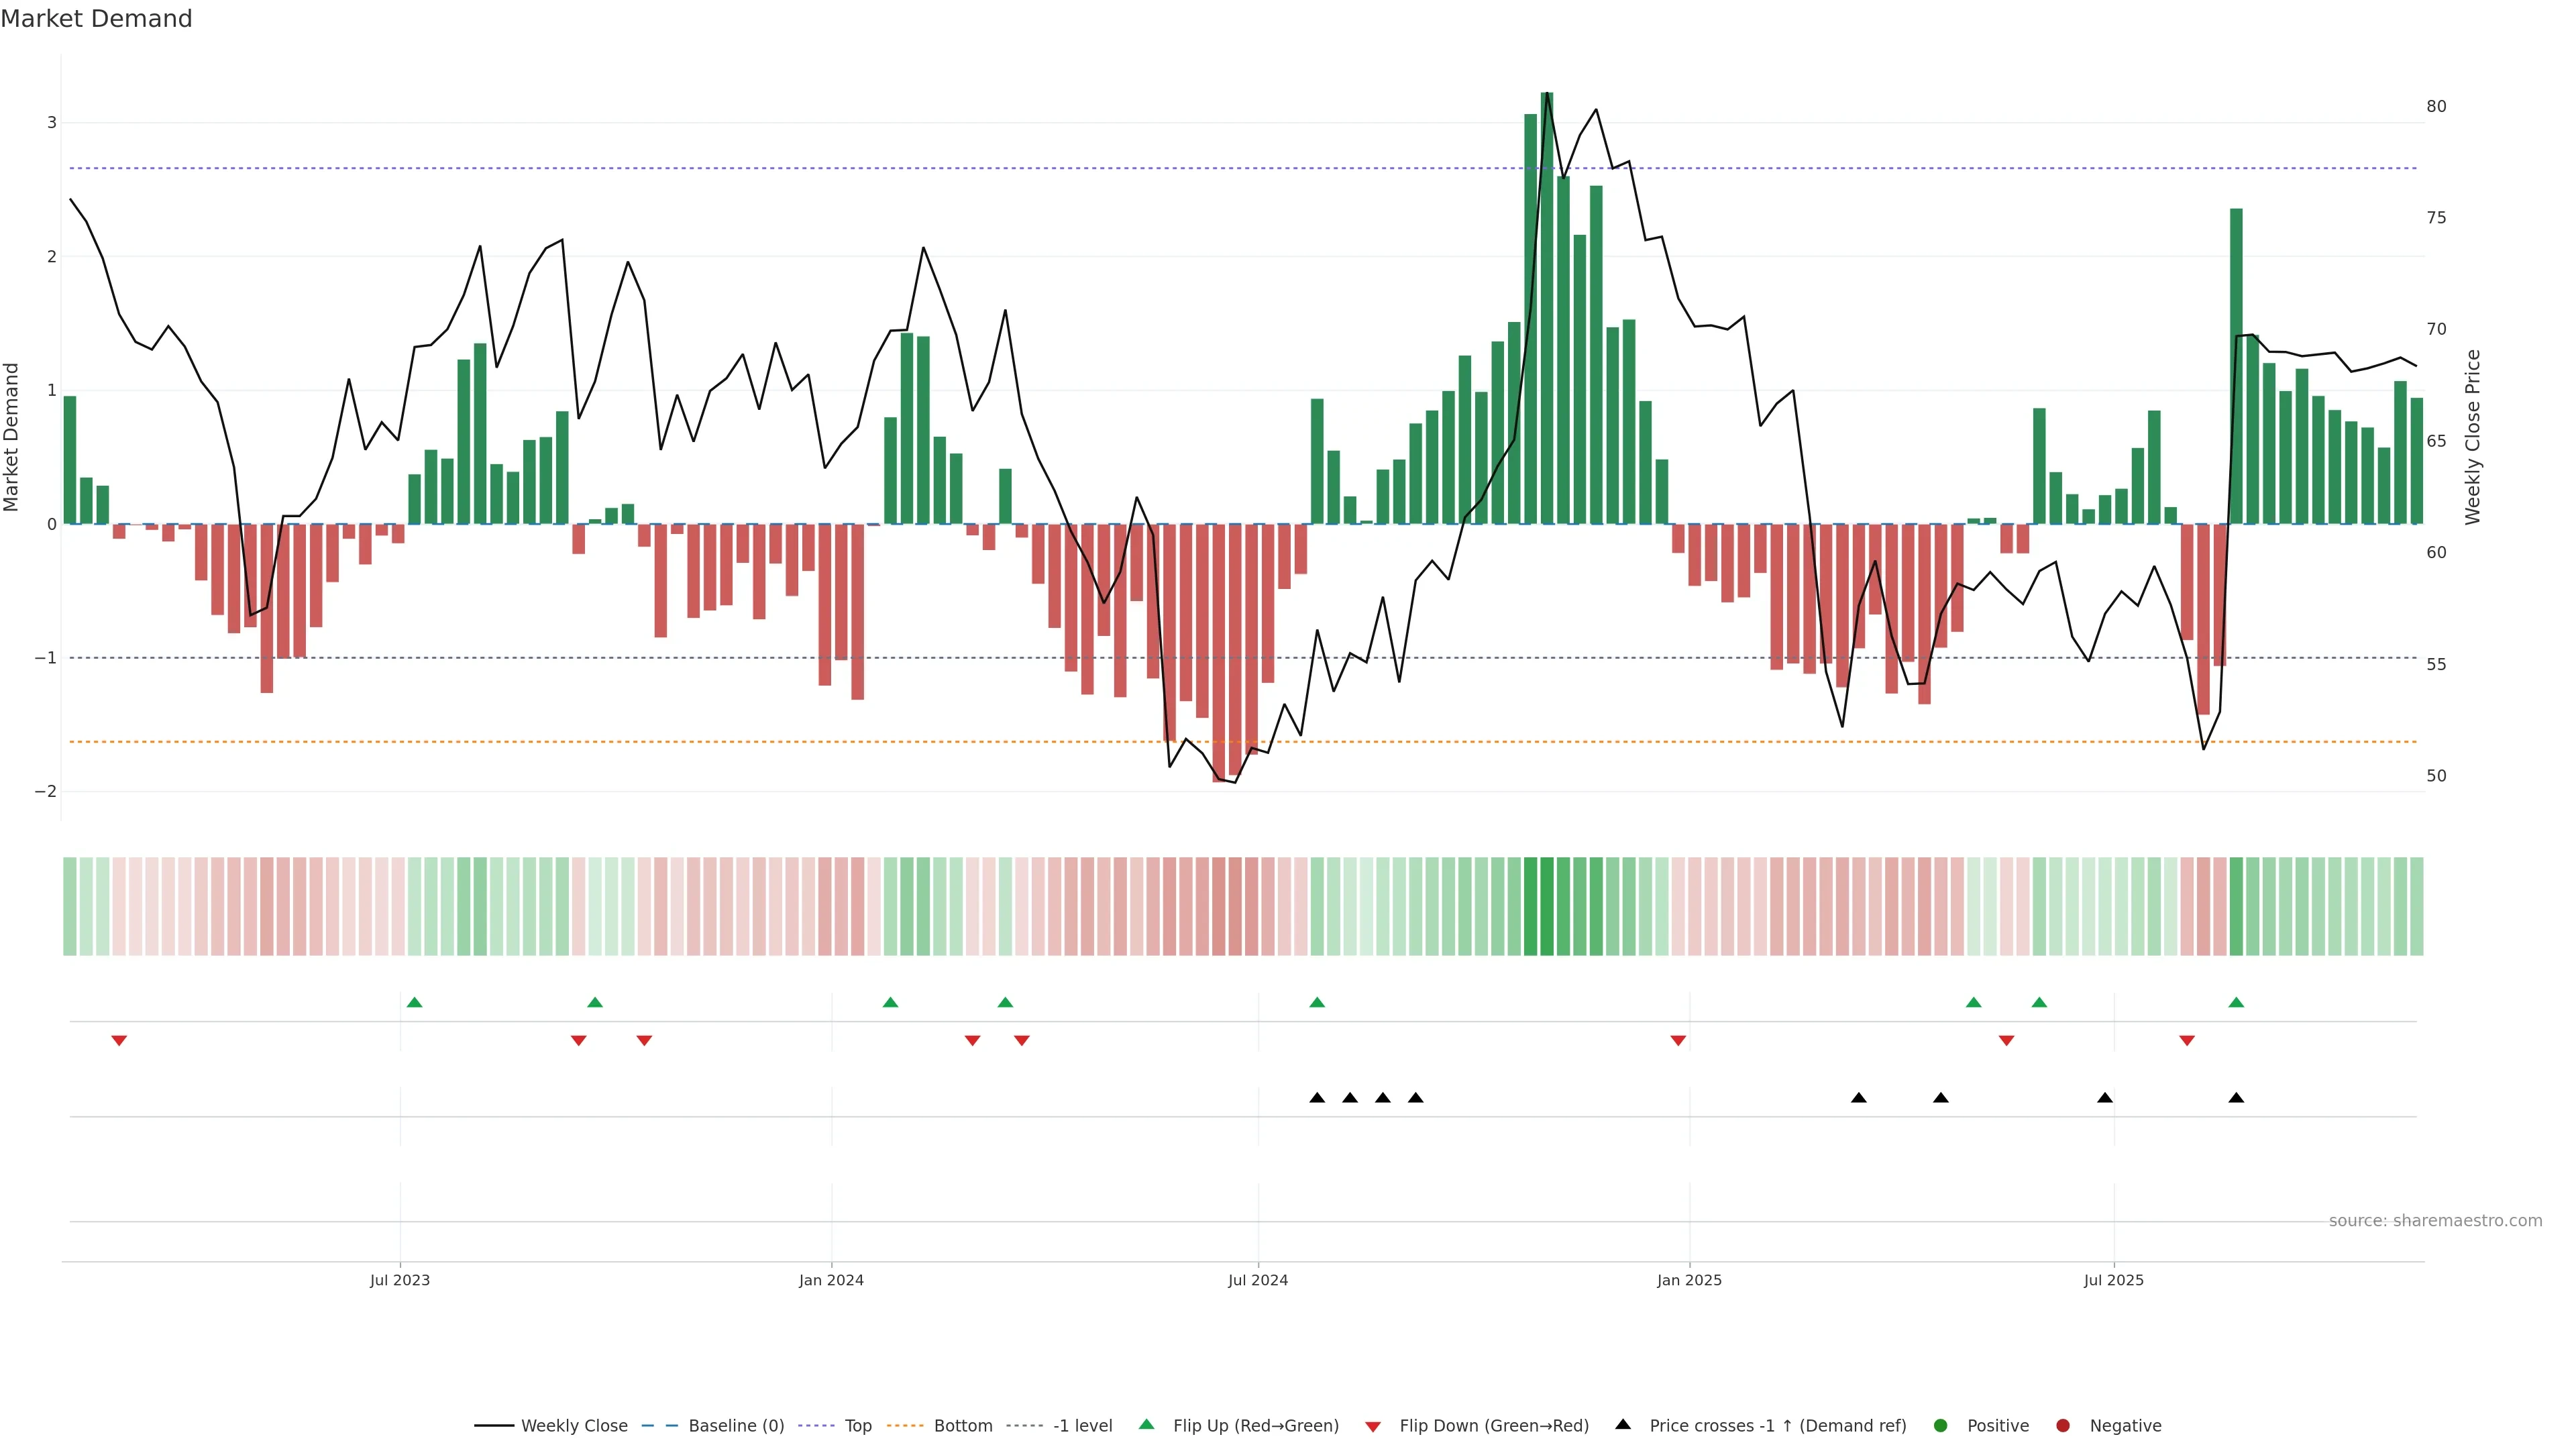Click the Market Demand chart title
Image resolution: width=2576 pixels, height=1449 pixels.
(96, 19)
